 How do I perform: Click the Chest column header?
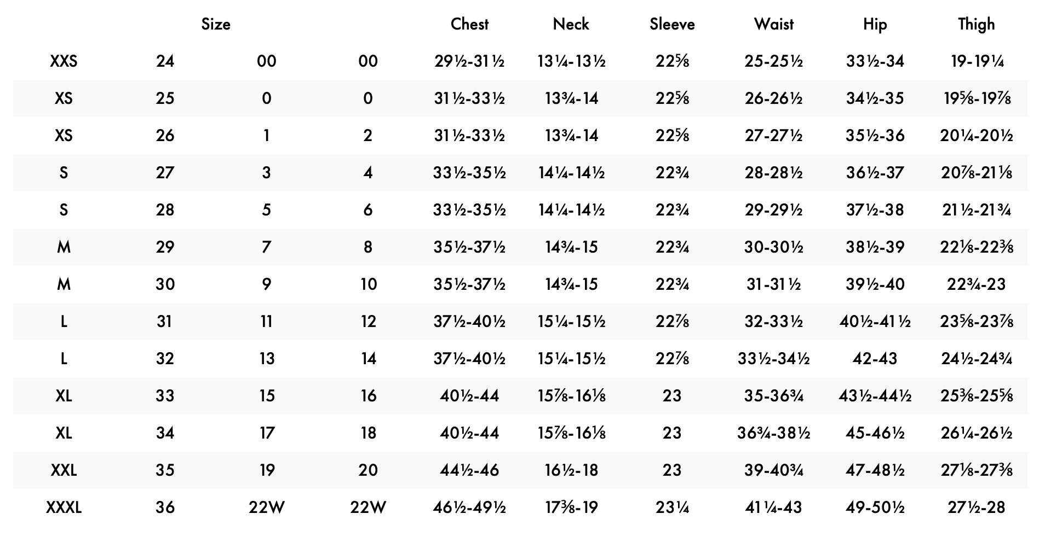point(469,24)
